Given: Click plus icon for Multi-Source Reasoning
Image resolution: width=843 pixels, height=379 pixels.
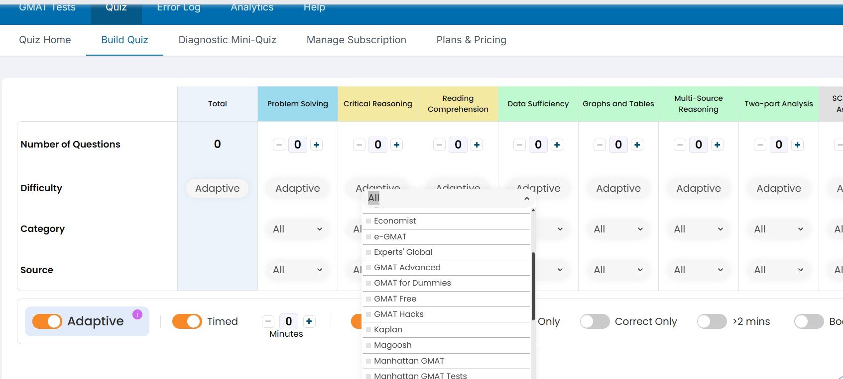Looking at the screenshot, I should [717, 145].
